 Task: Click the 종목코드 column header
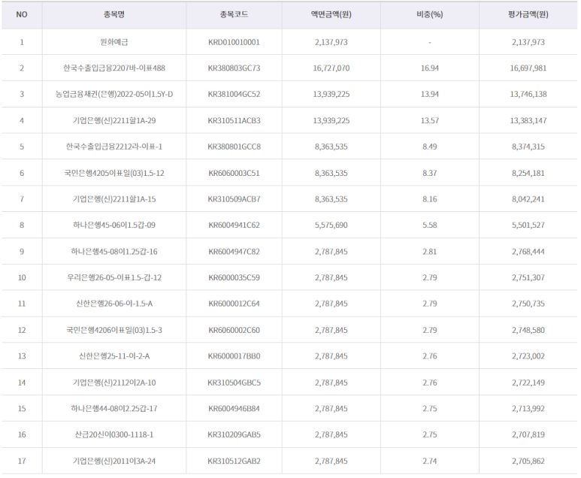[234, 15]
